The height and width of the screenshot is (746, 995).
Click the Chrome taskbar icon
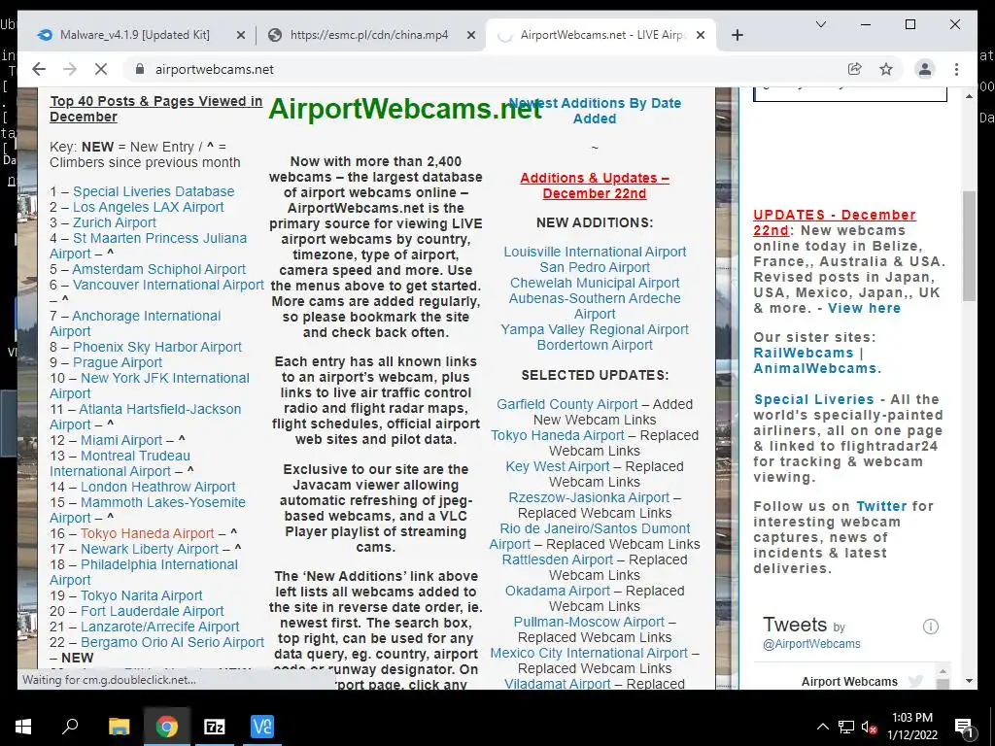167,727
